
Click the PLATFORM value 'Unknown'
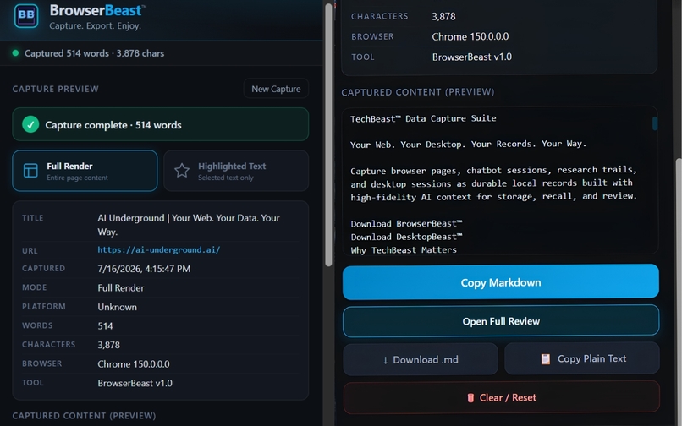tap(117, 307)
